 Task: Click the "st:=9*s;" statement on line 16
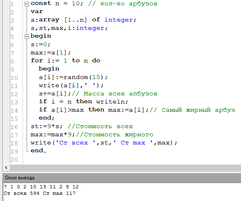47,126
